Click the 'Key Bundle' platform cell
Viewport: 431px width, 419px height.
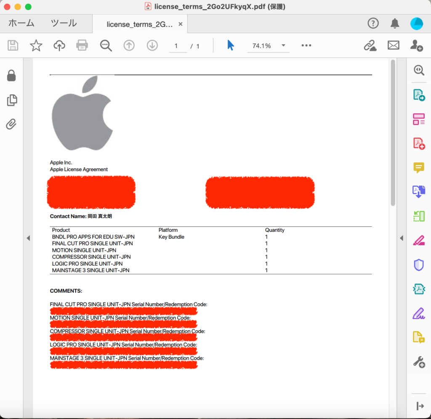click(x=171, y=237)
